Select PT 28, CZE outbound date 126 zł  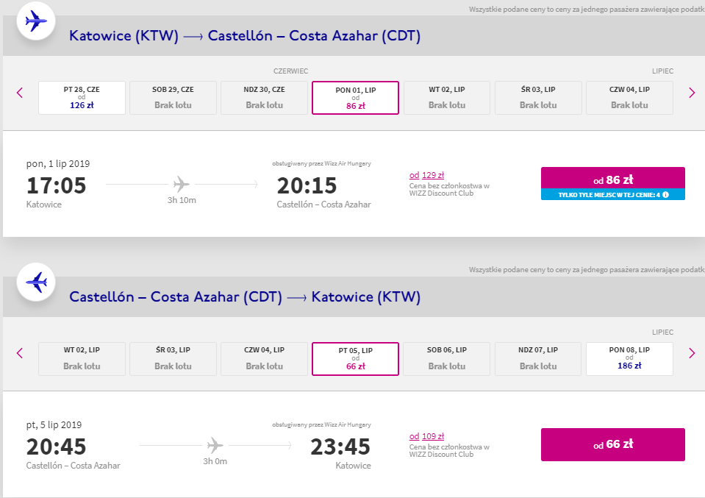[82, 98]
